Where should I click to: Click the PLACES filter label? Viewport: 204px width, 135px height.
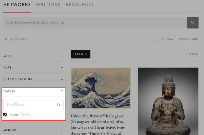[x=9, y=91]
